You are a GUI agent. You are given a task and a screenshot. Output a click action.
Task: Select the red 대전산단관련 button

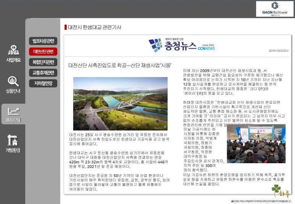point(43,51)
